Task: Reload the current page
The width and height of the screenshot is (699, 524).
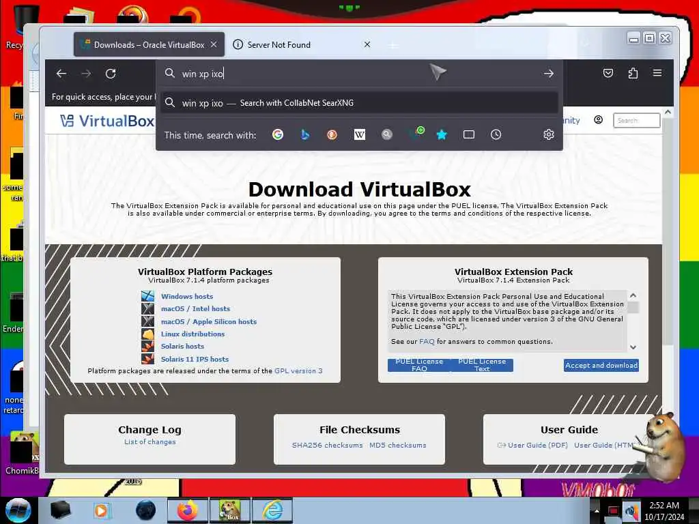Action: click(111, 74)
